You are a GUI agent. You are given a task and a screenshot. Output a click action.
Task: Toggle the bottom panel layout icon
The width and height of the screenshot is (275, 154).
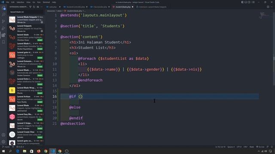(246, 2)
